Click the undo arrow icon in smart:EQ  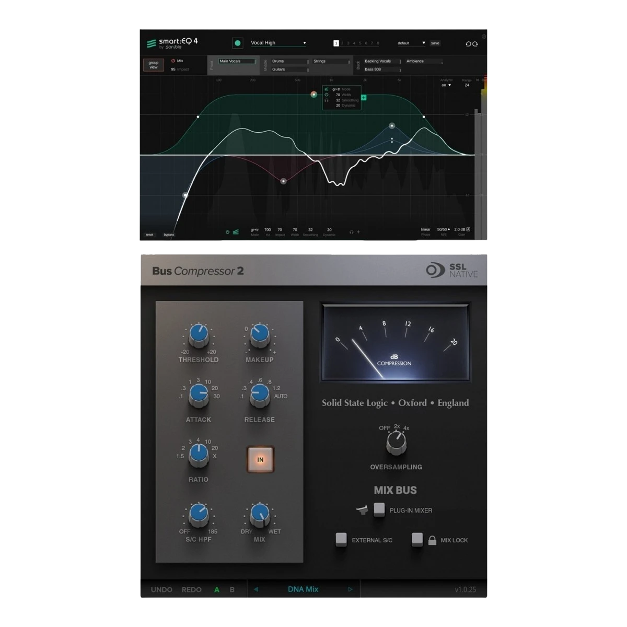(x=469, y=44)
